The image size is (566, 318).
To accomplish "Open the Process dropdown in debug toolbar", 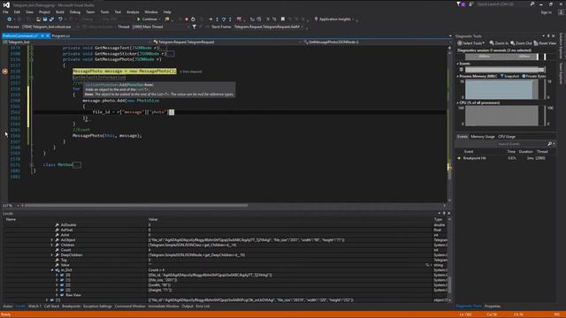I will (x=50, y=26).
